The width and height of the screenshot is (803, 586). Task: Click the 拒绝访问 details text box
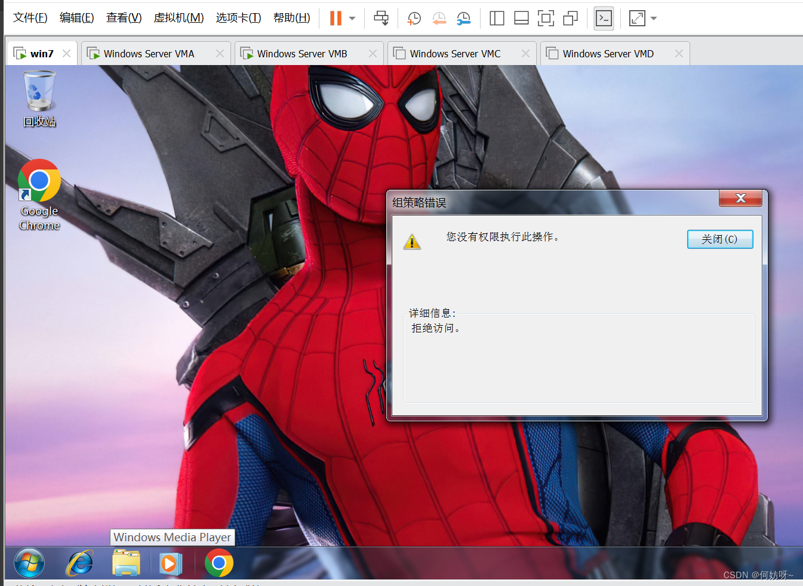point(579,358)
